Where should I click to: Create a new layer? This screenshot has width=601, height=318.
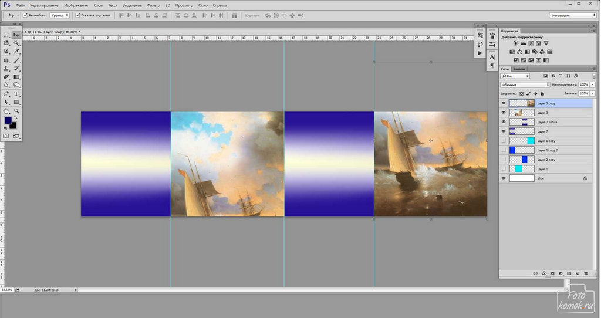pos(578,273)
